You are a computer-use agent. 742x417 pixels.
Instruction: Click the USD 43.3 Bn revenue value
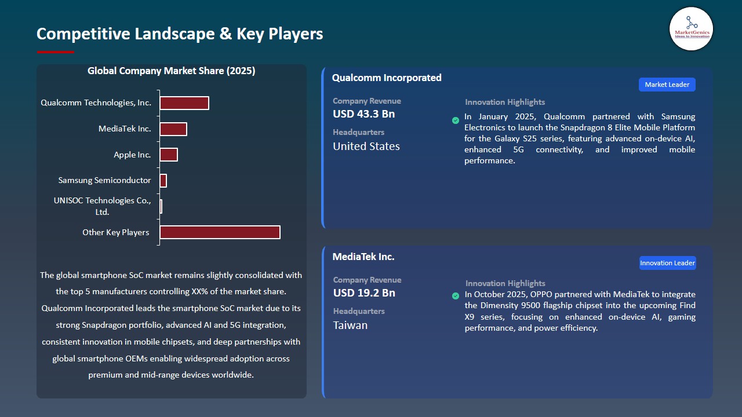[364, 114]
